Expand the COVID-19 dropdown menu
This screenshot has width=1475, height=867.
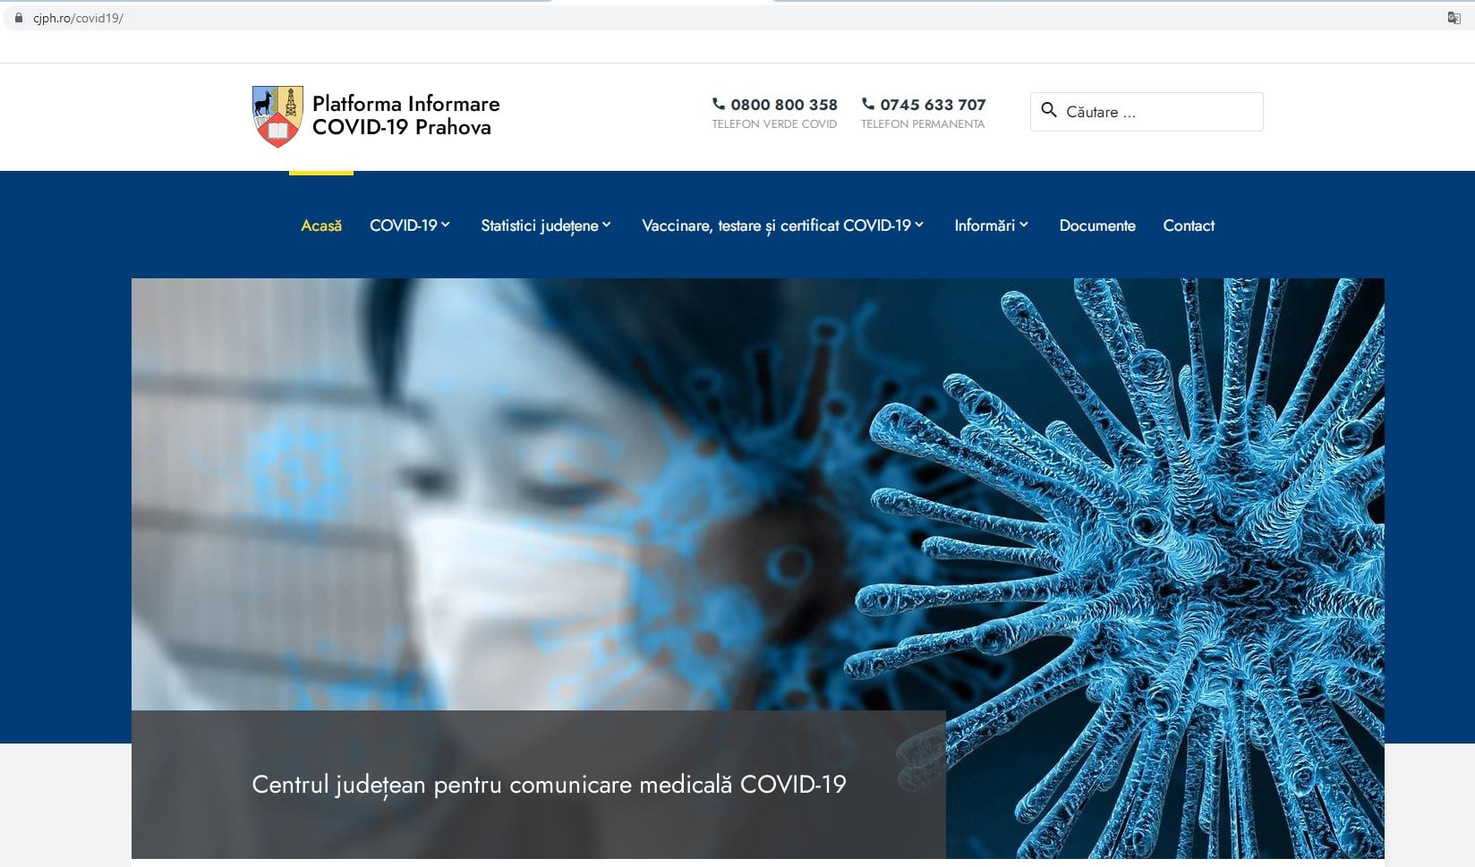pos(410,225)
